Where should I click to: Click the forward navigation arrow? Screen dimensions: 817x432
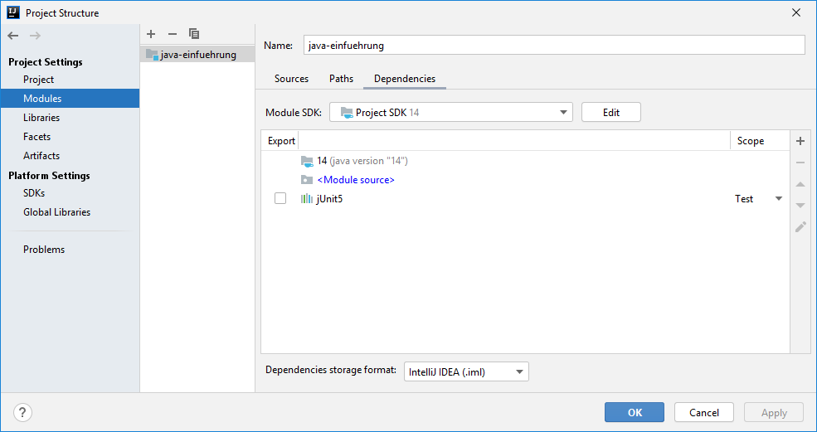pos(35,35)
